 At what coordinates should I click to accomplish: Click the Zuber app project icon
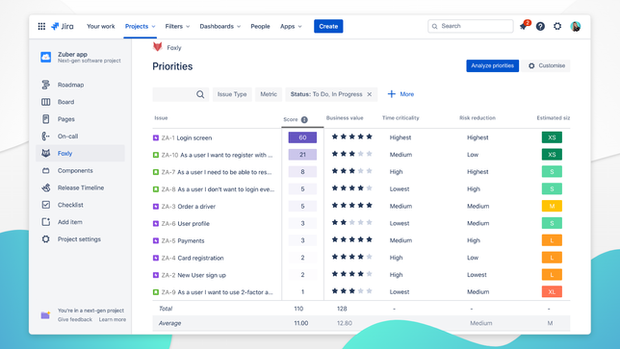[x=46, y=58]
